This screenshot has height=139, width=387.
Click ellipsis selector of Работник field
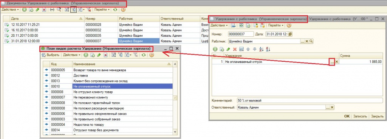pyautogui.click(x=303, y=41)
